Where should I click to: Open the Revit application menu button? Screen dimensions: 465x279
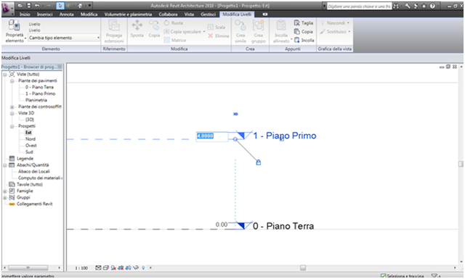pos(7,8)
